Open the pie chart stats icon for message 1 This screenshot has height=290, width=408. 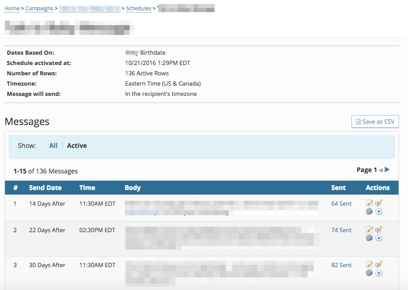369,212
